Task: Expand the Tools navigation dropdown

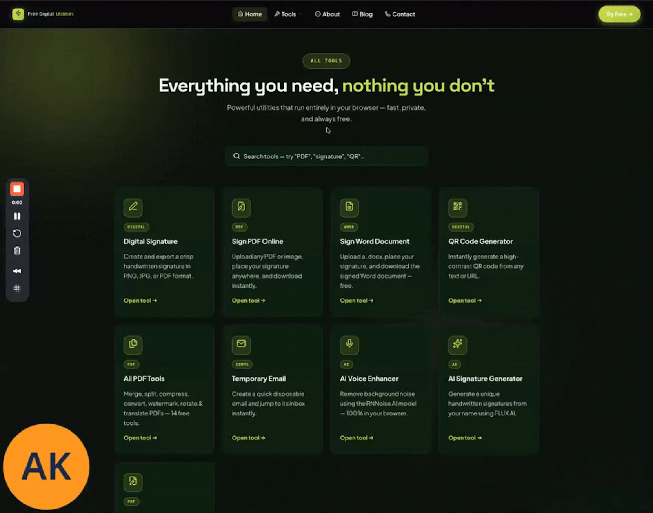Action: [x=288, y=14]
